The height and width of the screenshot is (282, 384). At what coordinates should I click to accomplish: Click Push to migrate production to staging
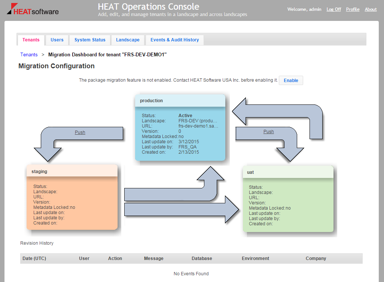[x=80, y=132]
